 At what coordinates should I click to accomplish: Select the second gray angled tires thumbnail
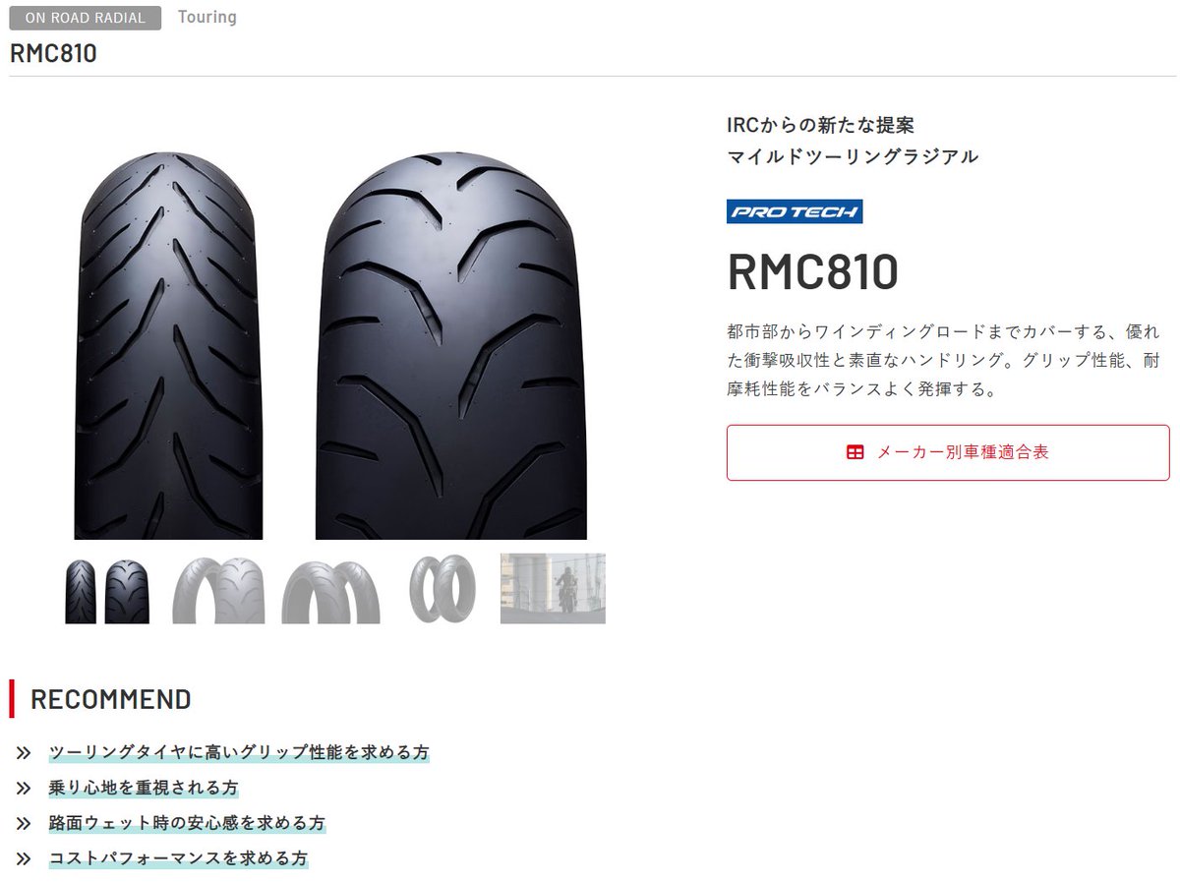218,590
